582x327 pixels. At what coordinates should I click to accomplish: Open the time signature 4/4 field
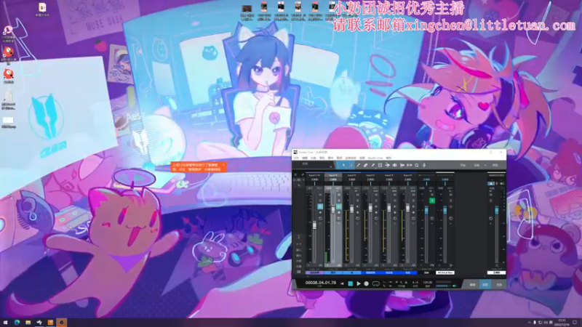(415, 282)
